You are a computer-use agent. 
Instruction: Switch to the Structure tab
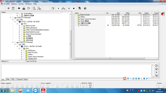(19, 79)
